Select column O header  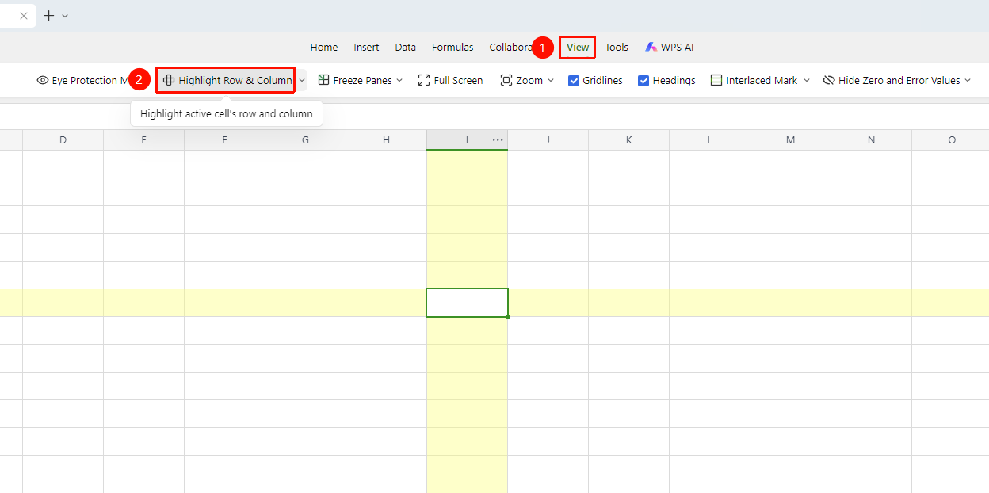pyautogui.click(x=951, y=140)
